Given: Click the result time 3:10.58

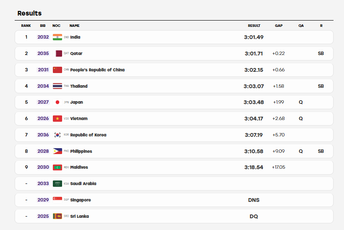Looking at the screenshot, I should tap(254, 151).
